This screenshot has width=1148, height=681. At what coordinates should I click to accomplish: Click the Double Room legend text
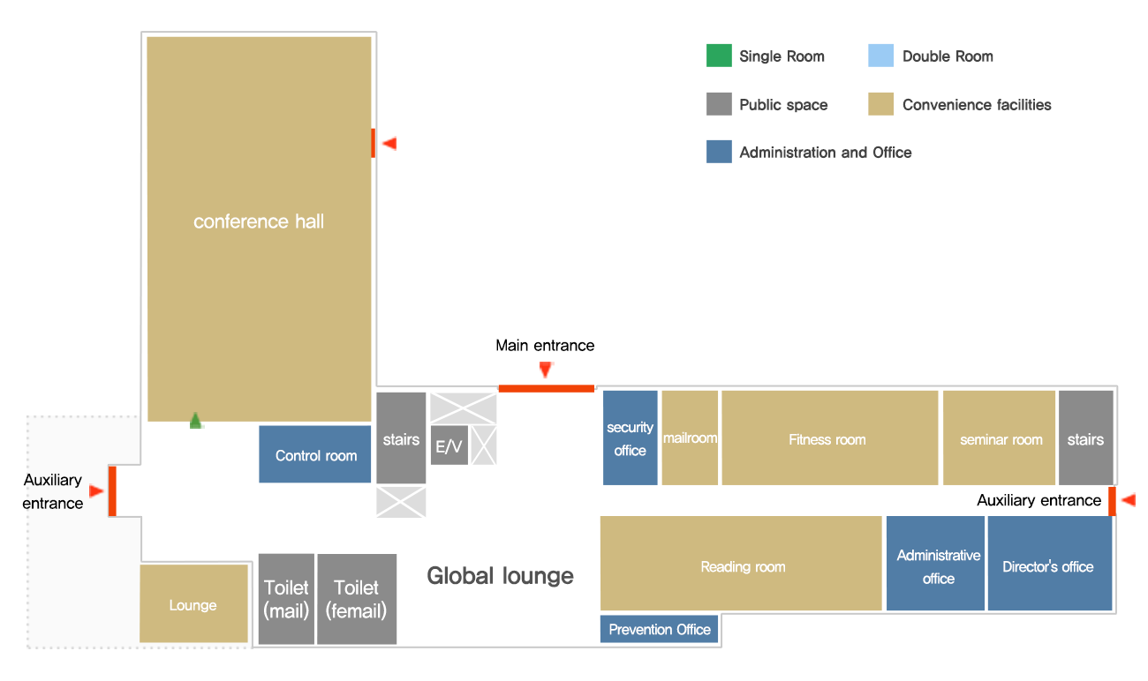[948, 56]
